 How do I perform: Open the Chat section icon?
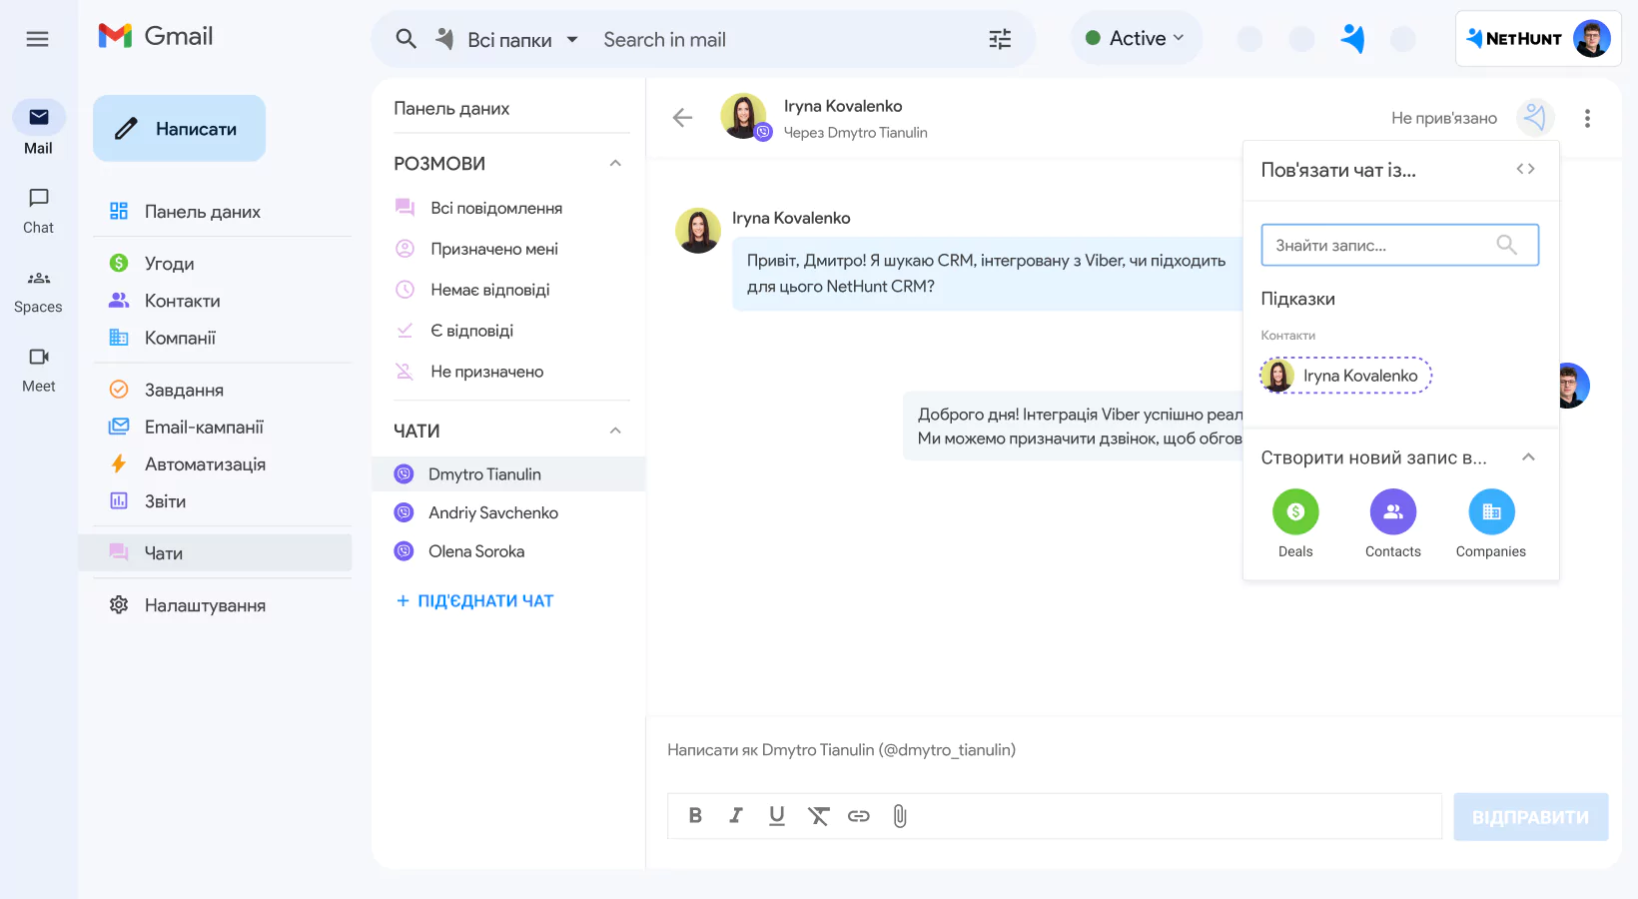coord(39,198)
